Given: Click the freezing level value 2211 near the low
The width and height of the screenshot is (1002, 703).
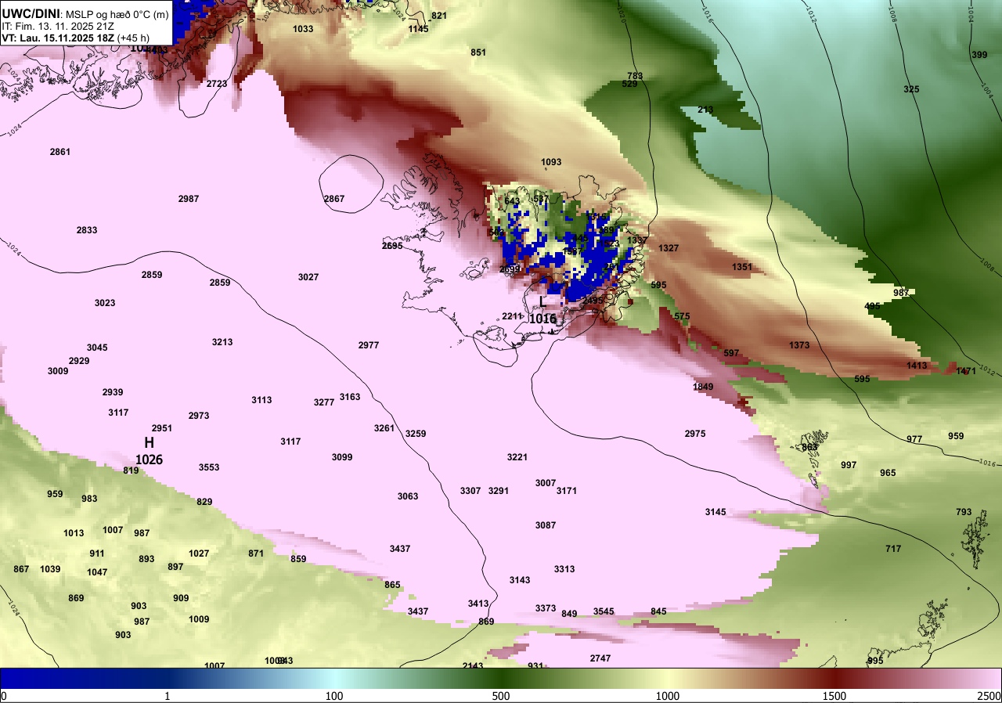Looking at the screenshot, I should (512, 316).
